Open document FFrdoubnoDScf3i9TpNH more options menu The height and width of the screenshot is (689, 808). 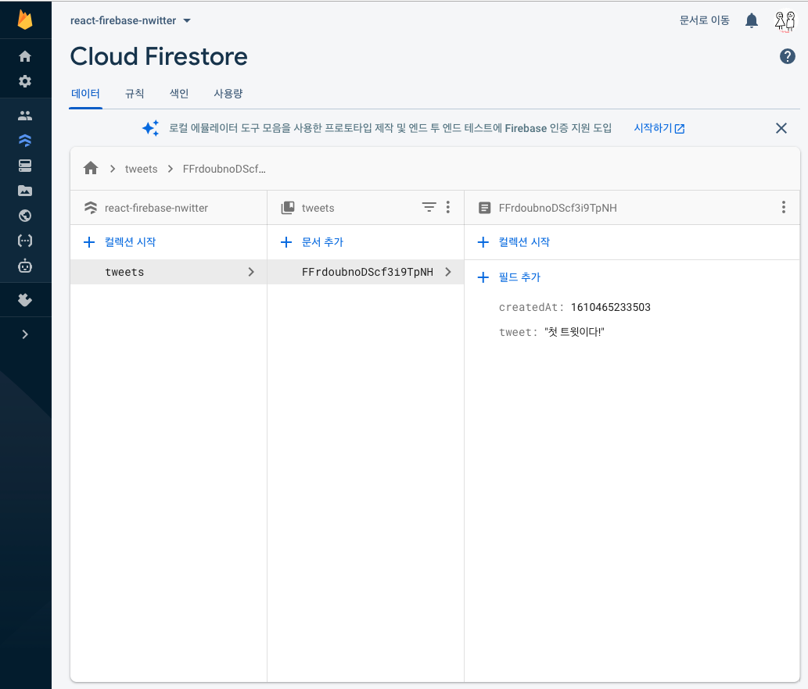pyautogui.click(x=783, y=207)
